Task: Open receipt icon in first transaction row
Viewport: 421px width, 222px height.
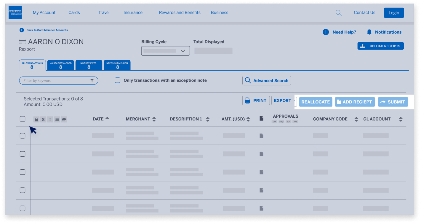Action: [x=261, y=136]
